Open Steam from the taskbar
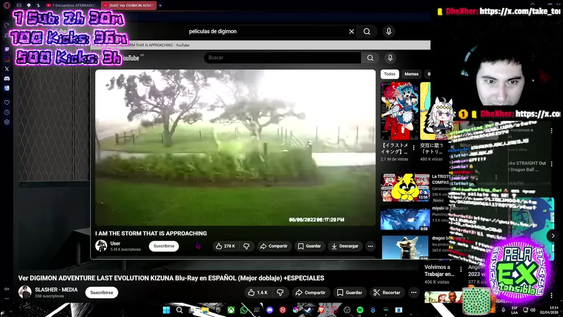This screenshot has width=563, height=317. tap(308, 310)
